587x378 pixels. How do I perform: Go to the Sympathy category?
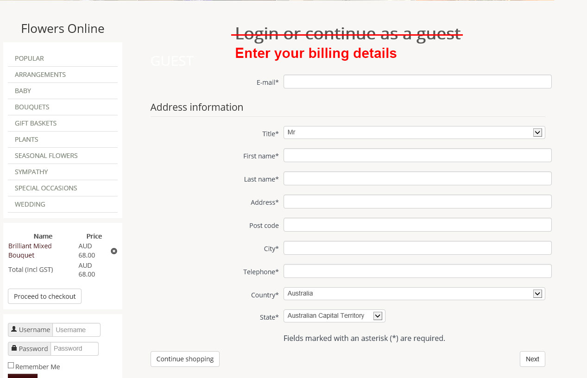coord(32,172)
